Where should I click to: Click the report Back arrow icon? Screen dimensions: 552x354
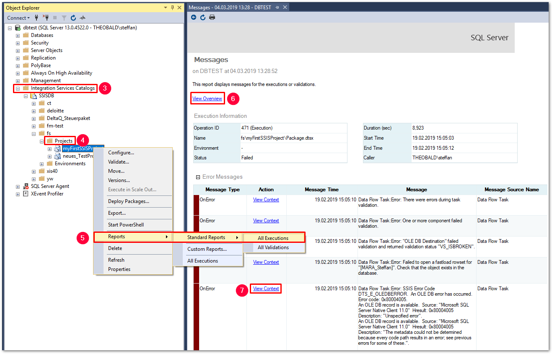(194, 17)
